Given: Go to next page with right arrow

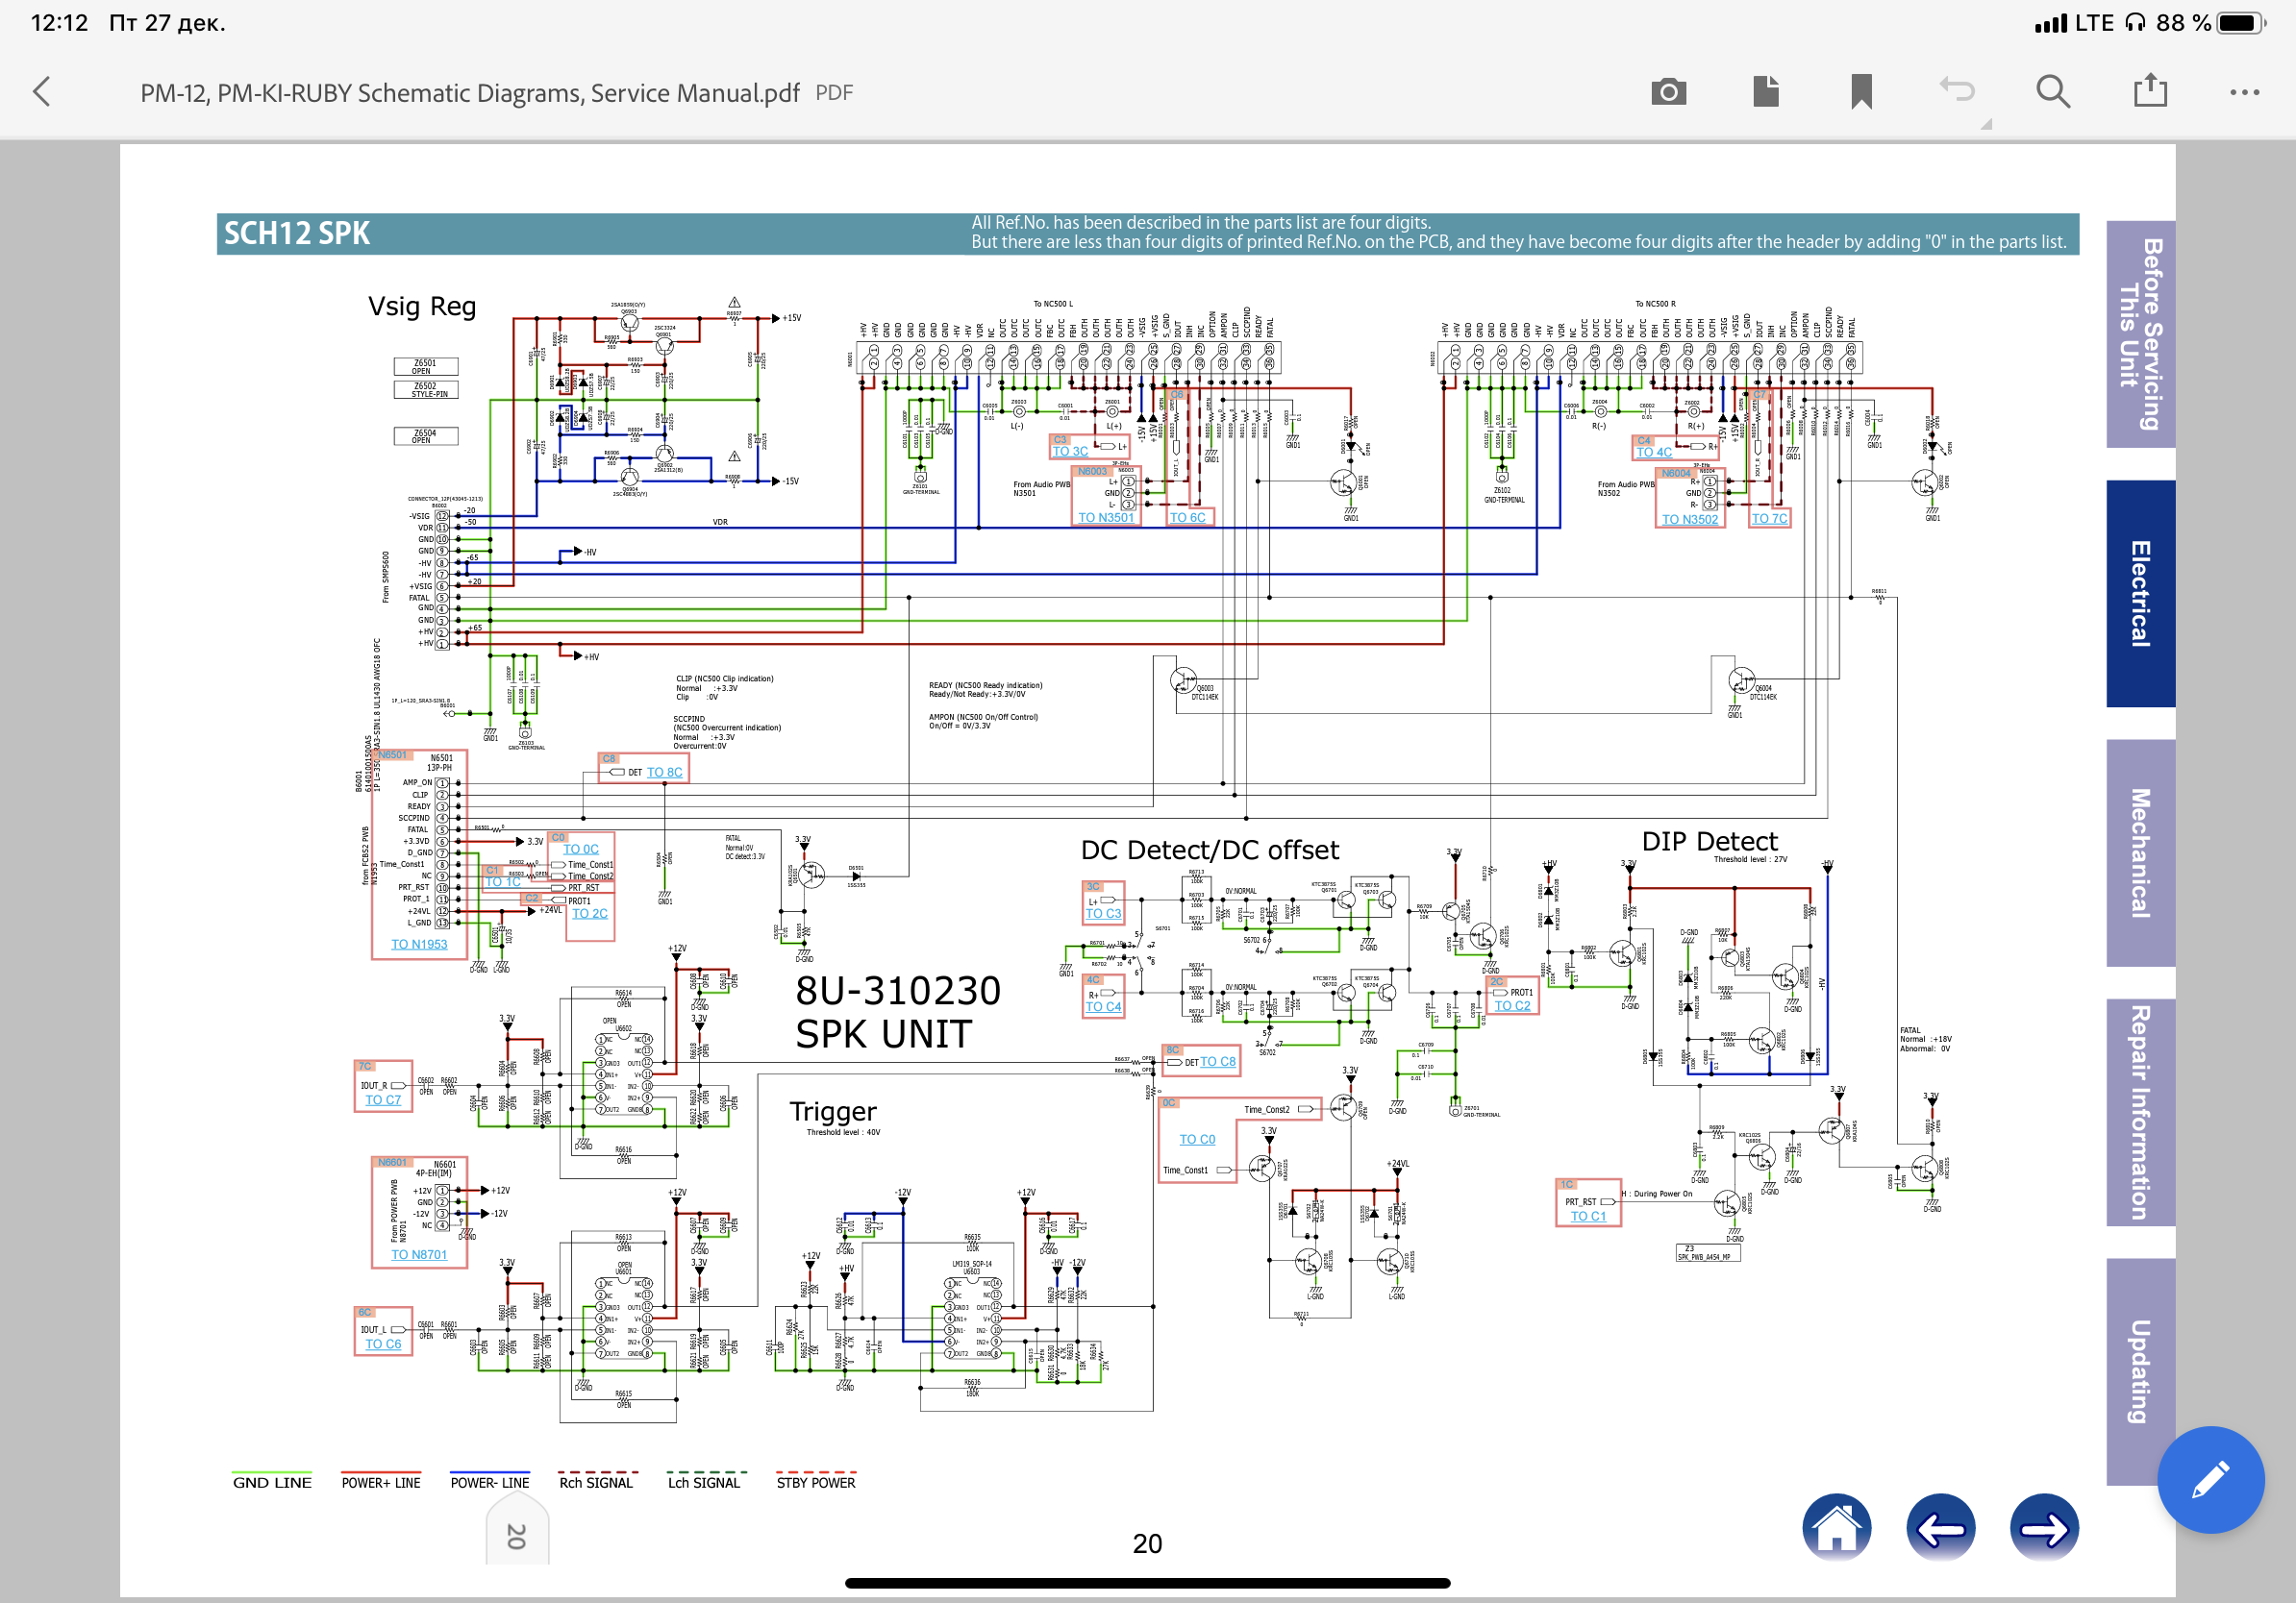Looking at the screenshot, I should pos(2044,1527).
